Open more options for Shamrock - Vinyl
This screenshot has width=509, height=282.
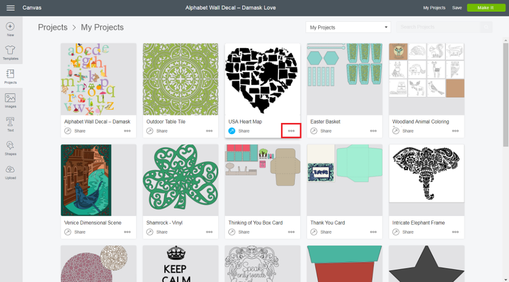click(209, 232)
